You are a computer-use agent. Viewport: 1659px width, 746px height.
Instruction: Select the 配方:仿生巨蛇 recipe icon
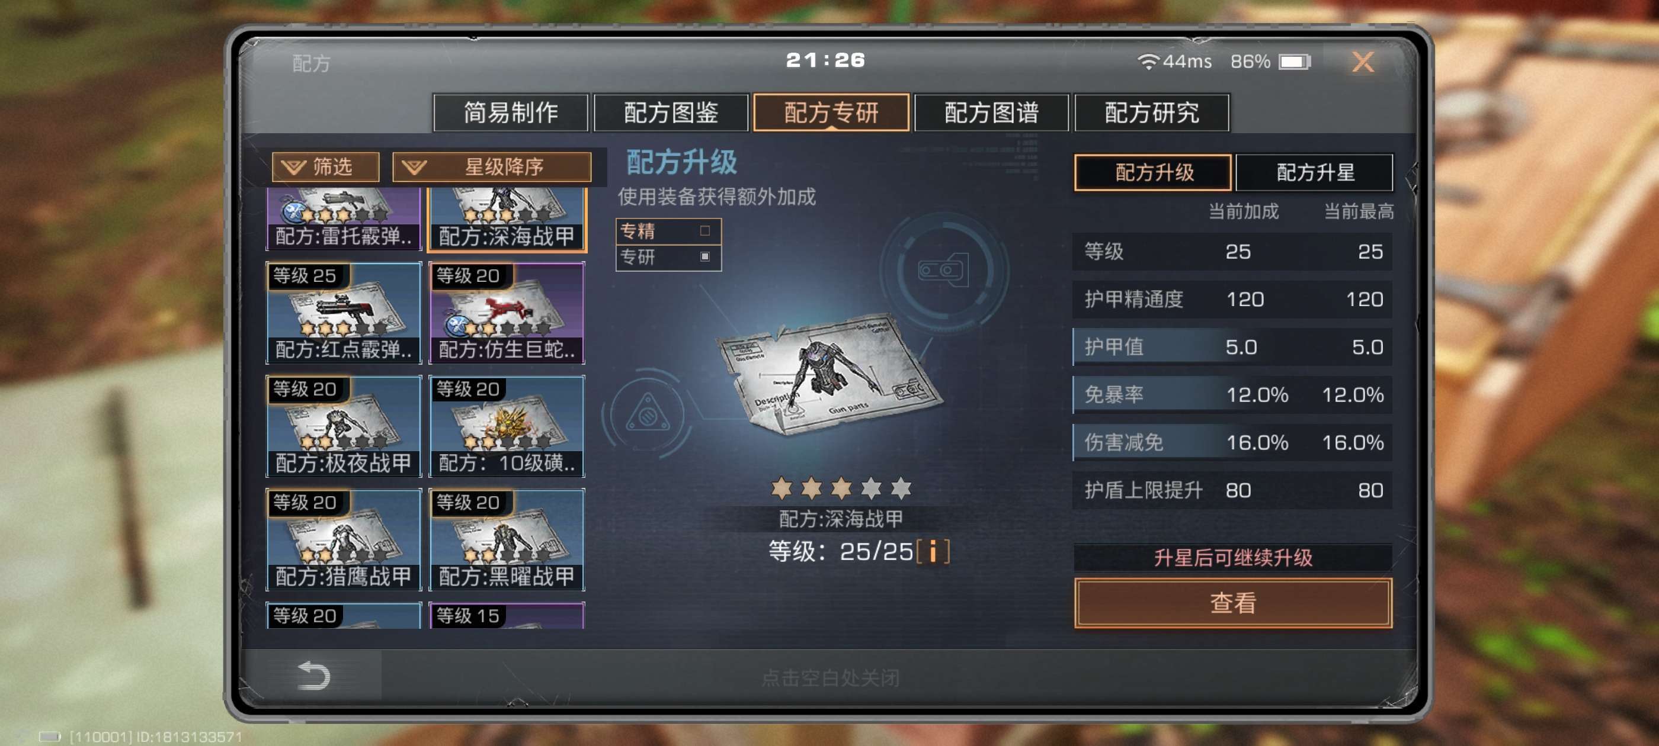point(507,312)
